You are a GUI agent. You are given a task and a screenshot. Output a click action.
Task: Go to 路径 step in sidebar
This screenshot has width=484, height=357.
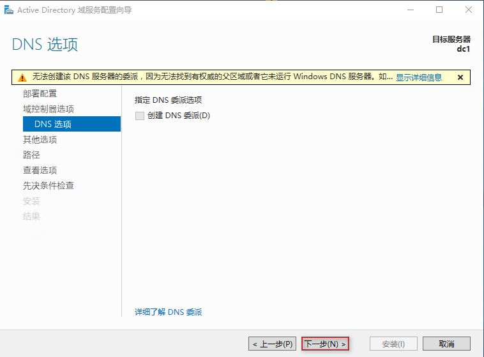tap(31, 155)
